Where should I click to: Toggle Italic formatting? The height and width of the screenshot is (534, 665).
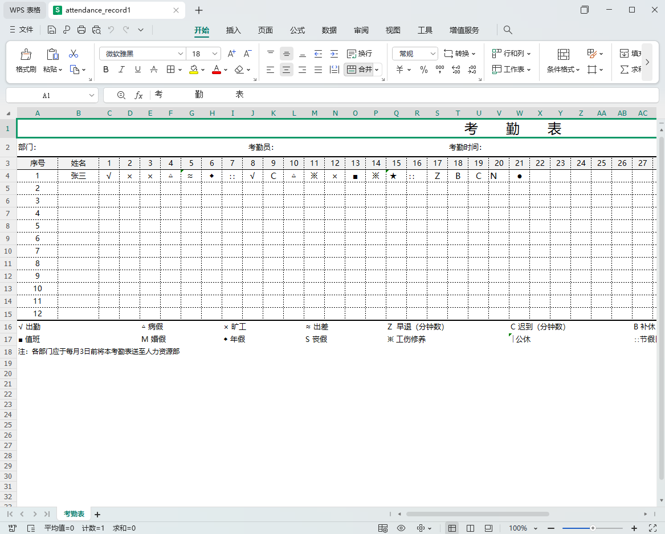pyautogui.click(x=122, y=69)
